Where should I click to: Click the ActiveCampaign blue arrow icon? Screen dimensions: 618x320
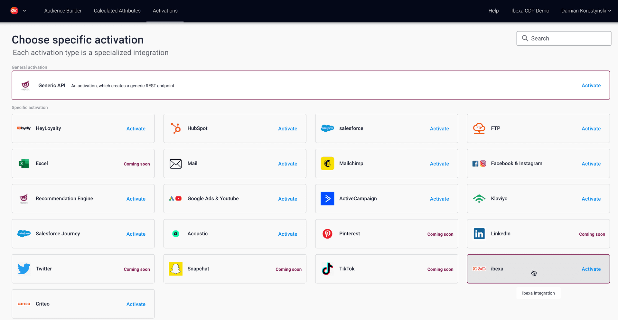pos(327,199)
